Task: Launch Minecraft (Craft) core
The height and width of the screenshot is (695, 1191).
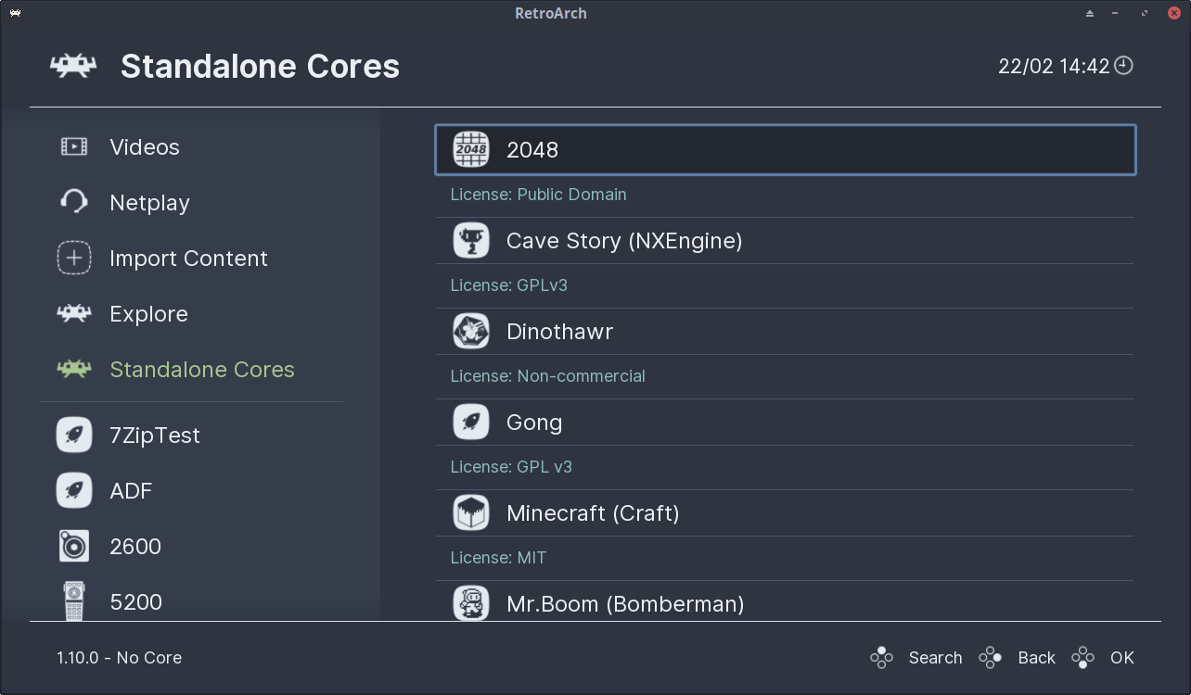Action: (x=785, y=513)
